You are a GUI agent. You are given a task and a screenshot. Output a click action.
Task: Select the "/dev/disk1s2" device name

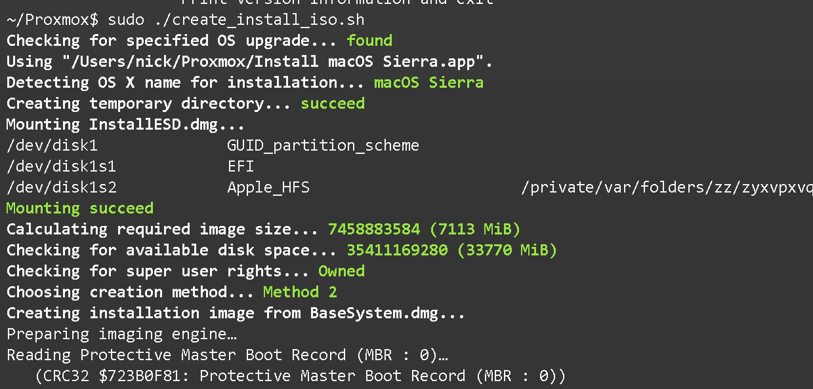tap(62, 187)
